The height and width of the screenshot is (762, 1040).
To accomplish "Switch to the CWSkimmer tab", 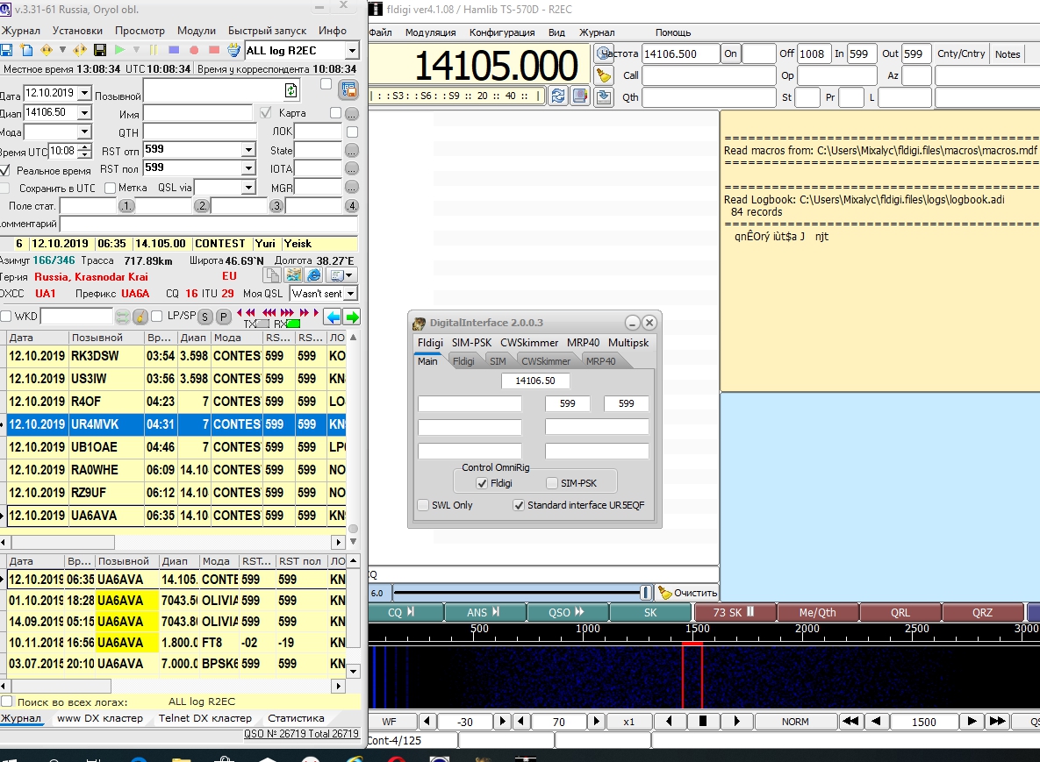I will point(545,361).
